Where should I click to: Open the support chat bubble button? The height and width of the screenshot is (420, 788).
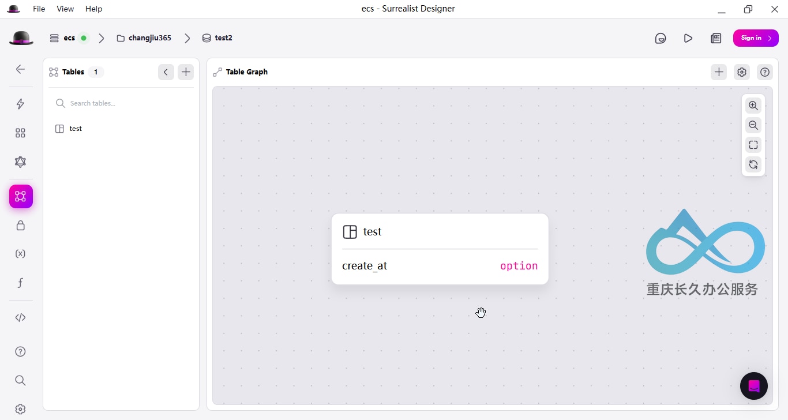[754, 386]
